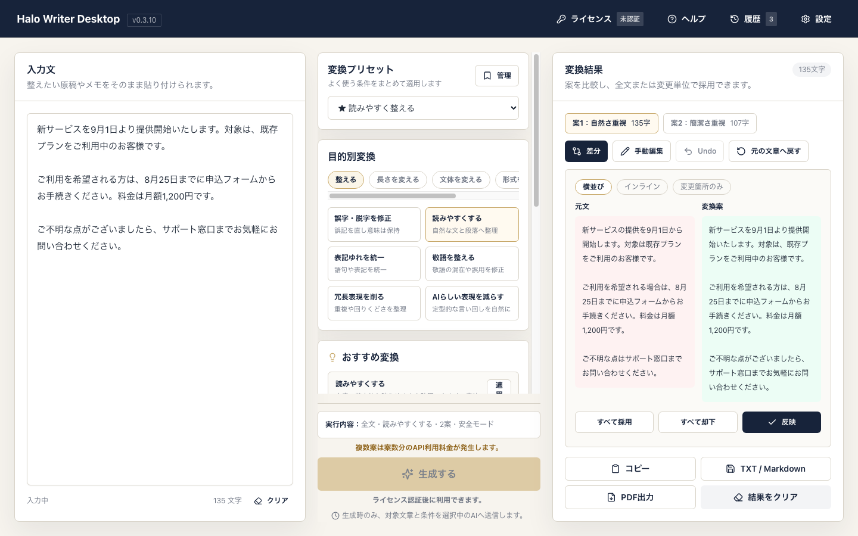Click the 入力中 status text
The width and height of the screenshot is (858, 536).
click(x=38, y=501)
